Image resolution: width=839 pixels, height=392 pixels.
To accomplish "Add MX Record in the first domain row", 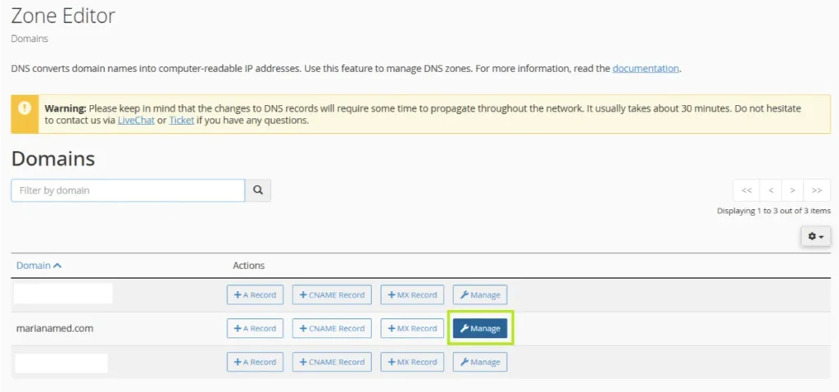I will click(412, 295).
